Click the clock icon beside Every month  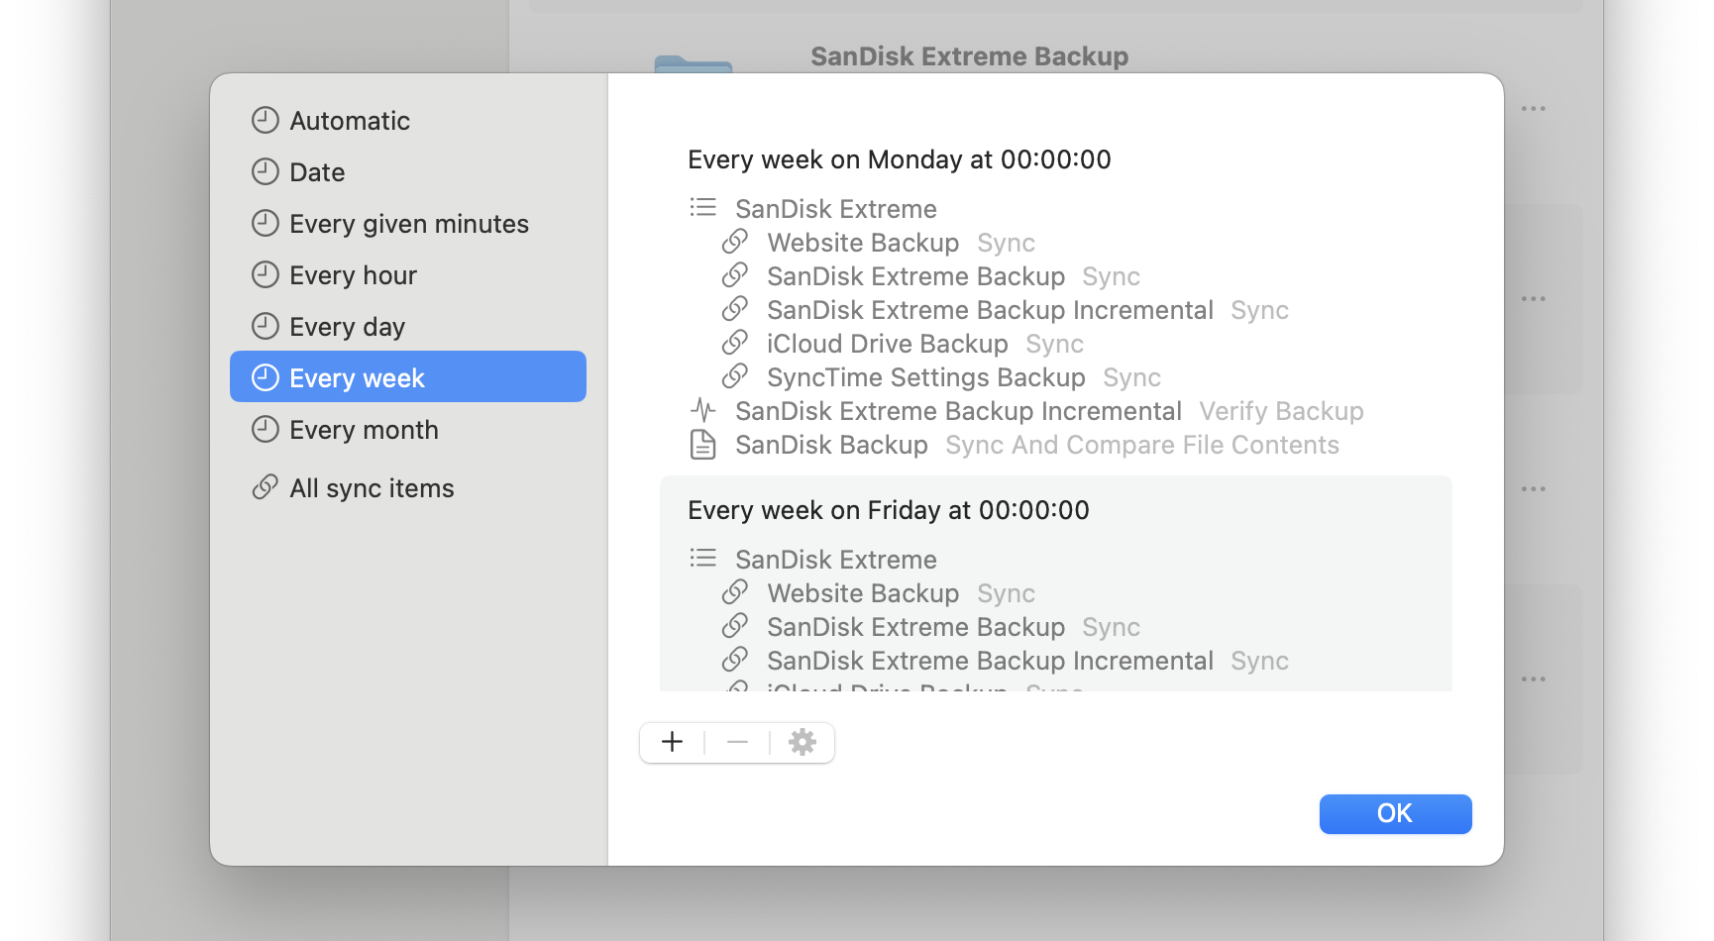coord(265,429)
